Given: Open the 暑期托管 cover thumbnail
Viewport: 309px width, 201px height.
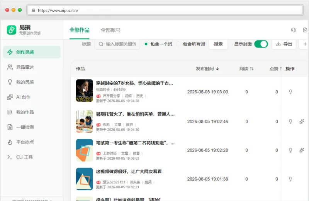Looking at the screenshot, I should (x=84, y=122).
